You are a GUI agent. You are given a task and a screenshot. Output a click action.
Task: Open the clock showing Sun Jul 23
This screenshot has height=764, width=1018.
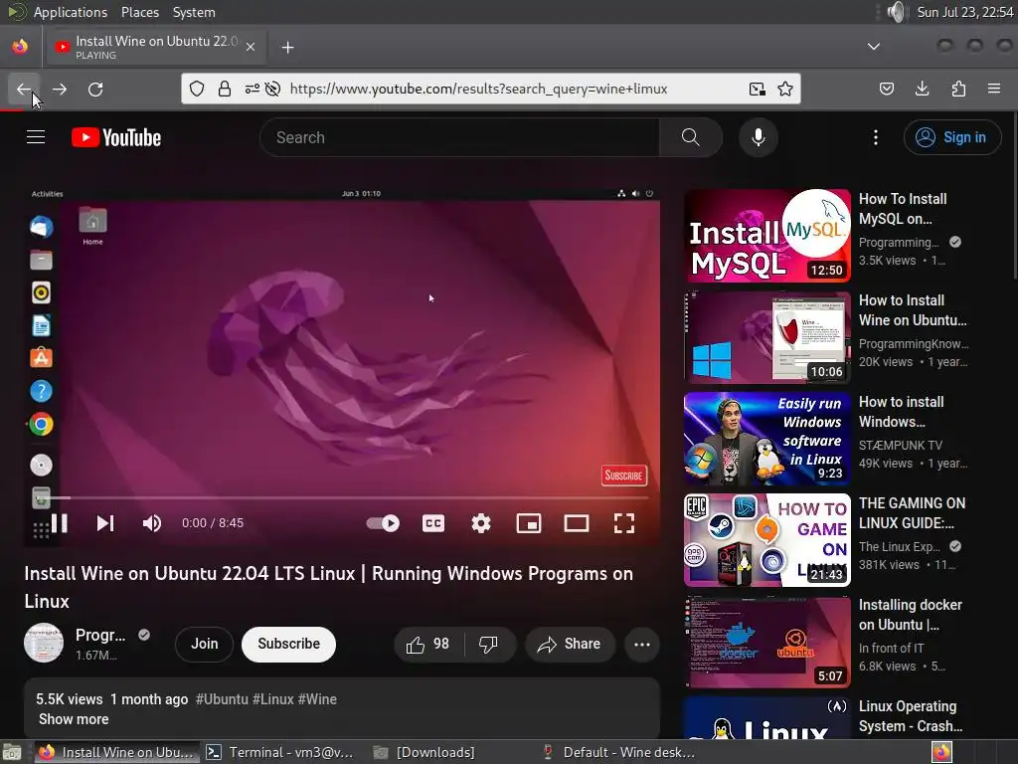[x=964, y=12]
